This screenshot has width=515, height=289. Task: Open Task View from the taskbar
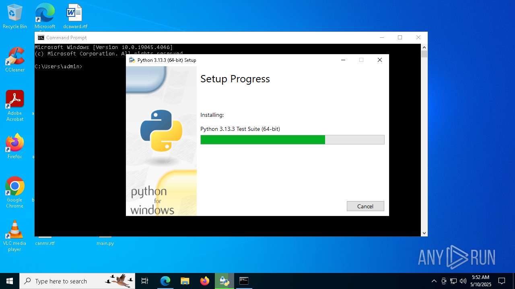coord(145,281)
